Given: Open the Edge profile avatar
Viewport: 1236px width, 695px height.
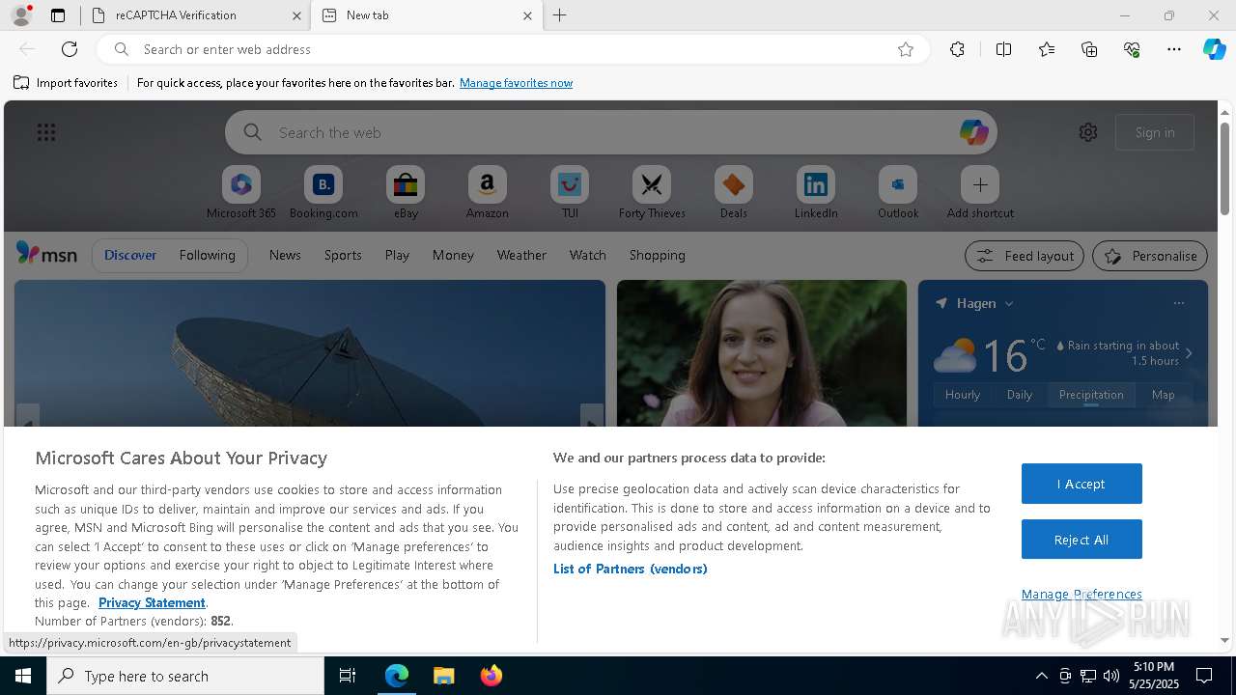Looking at the screenshot, I should pyautogui.click(x=21, y=15).
